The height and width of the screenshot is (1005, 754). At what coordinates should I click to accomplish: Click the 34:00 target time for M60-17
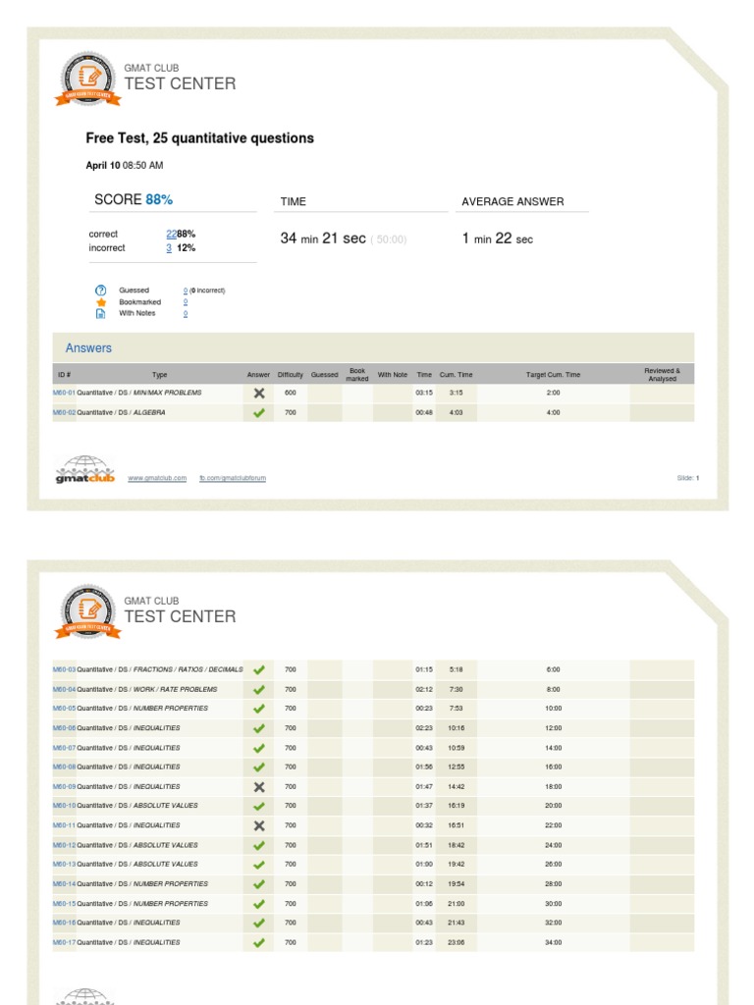tap(554, 943)
